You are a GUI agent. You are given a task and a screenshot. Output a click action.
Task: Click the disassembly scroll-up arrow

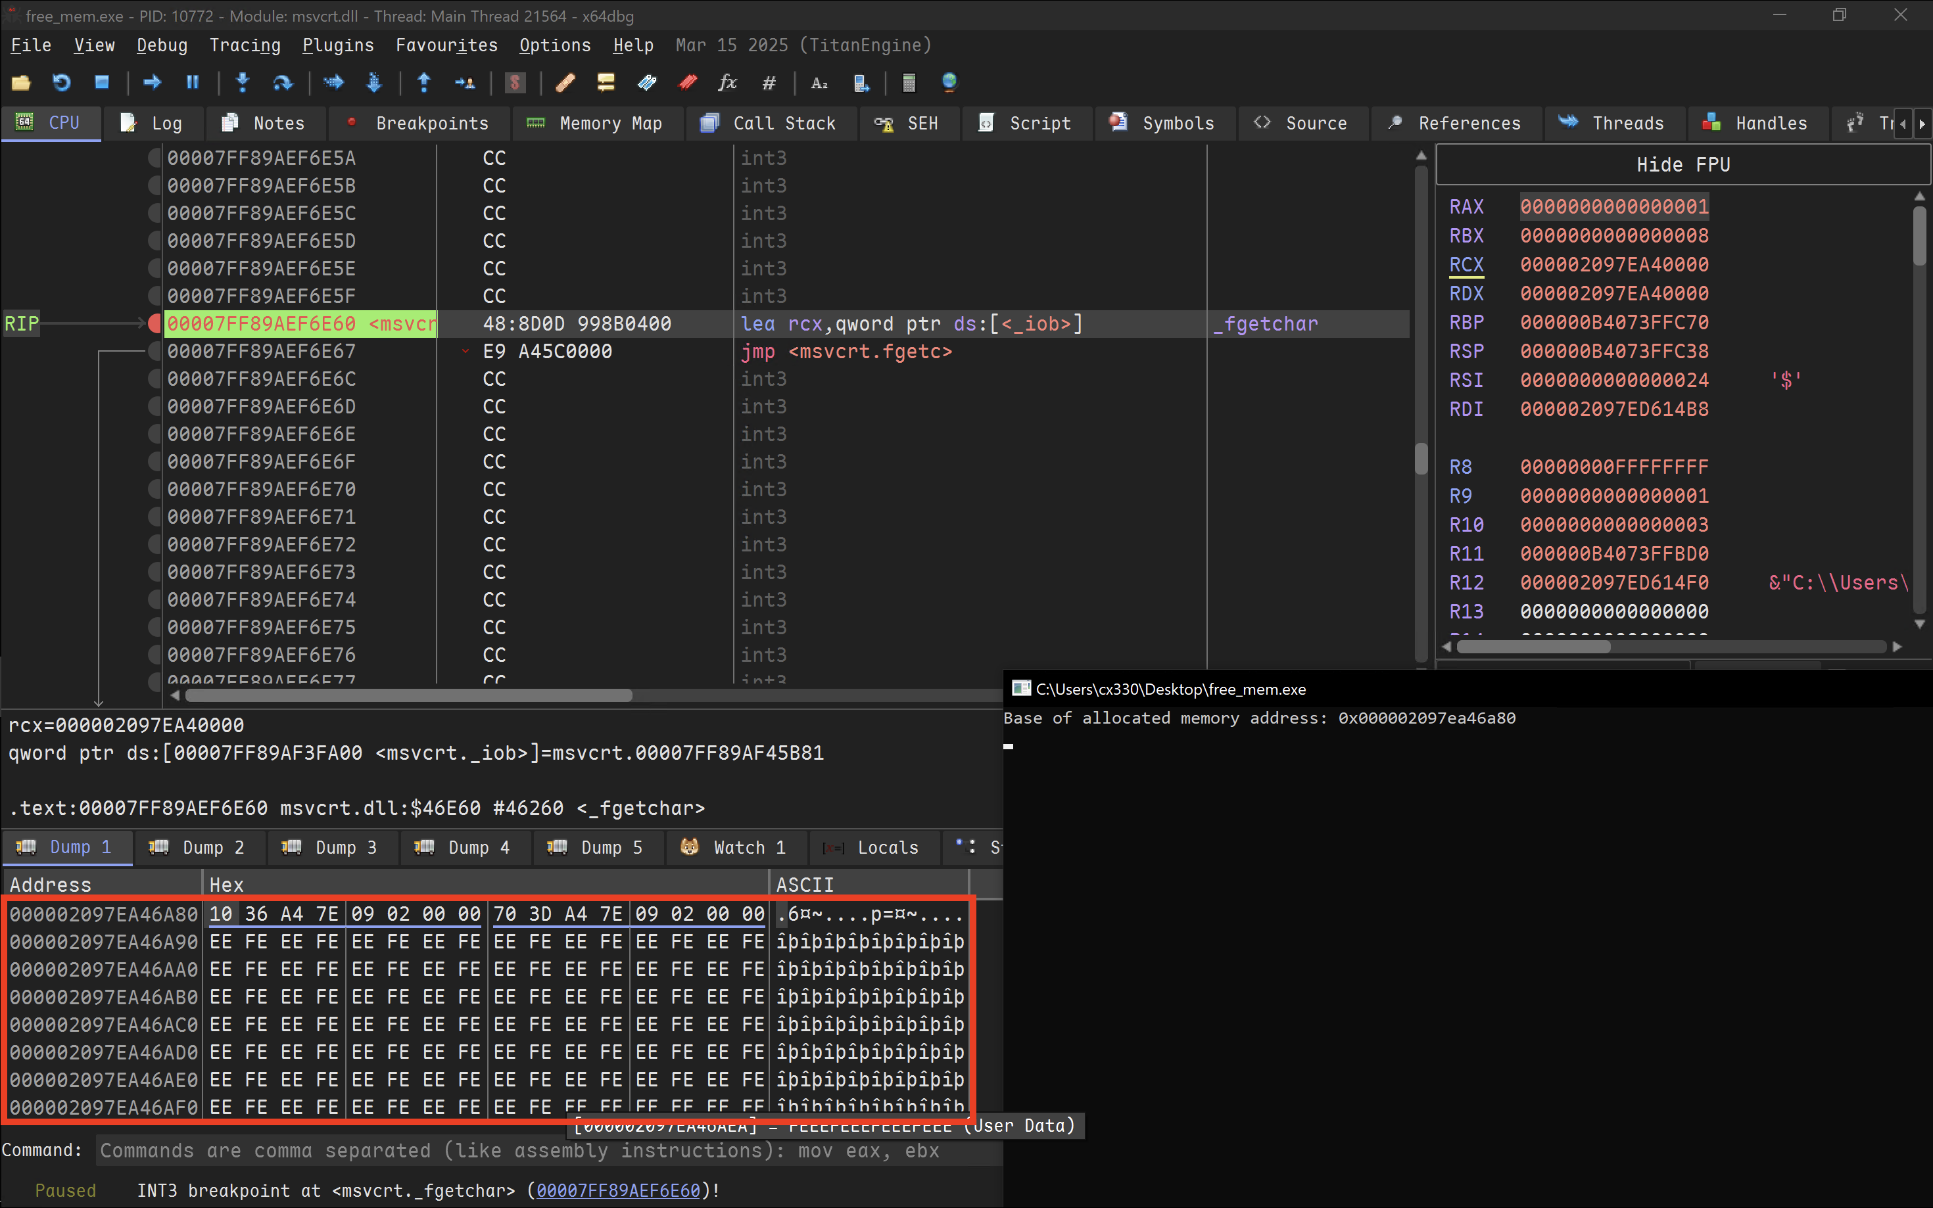pos(1421,156)
